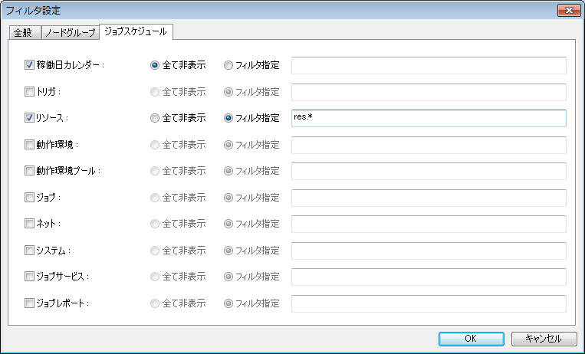This screenshot has height=354, width=585.
Task: Cancel with the キャンセル button
Action: [x=544, y=339]
